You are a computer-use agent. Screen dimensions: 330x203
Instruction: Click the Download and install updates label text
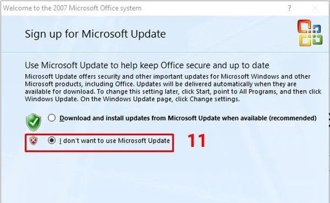188,118
